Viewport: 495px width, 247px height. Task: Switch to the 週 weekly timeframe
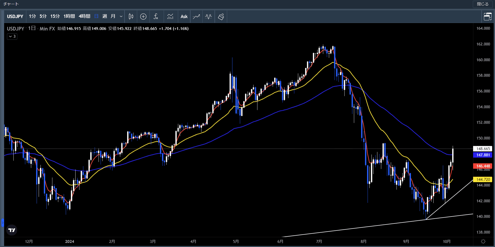[105, 16]
